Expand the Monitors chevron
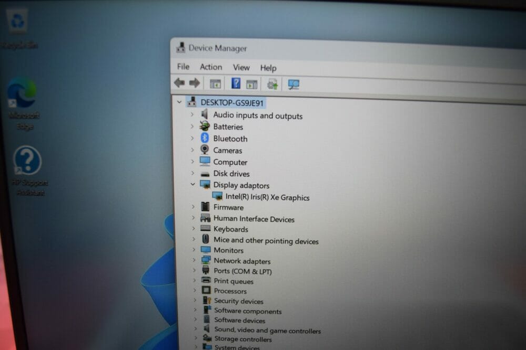 [194, 249]
